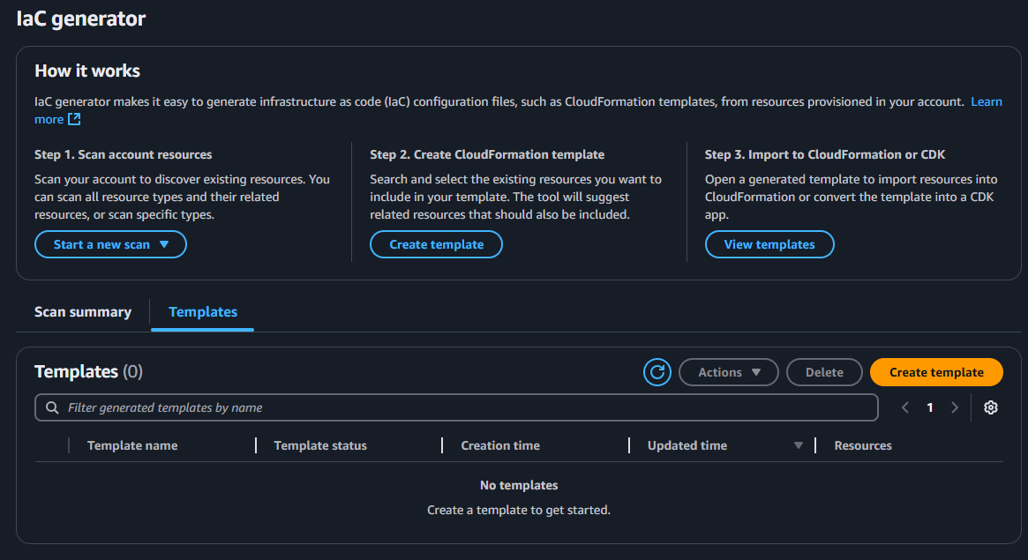
Task: Sort by the Template name column header
Action: click(132, 445)
